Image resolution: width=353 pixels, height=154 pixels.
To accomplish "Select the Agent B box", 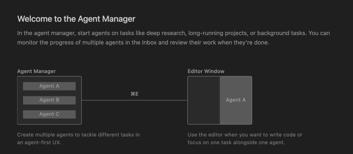I will click(x=49, y=100).
